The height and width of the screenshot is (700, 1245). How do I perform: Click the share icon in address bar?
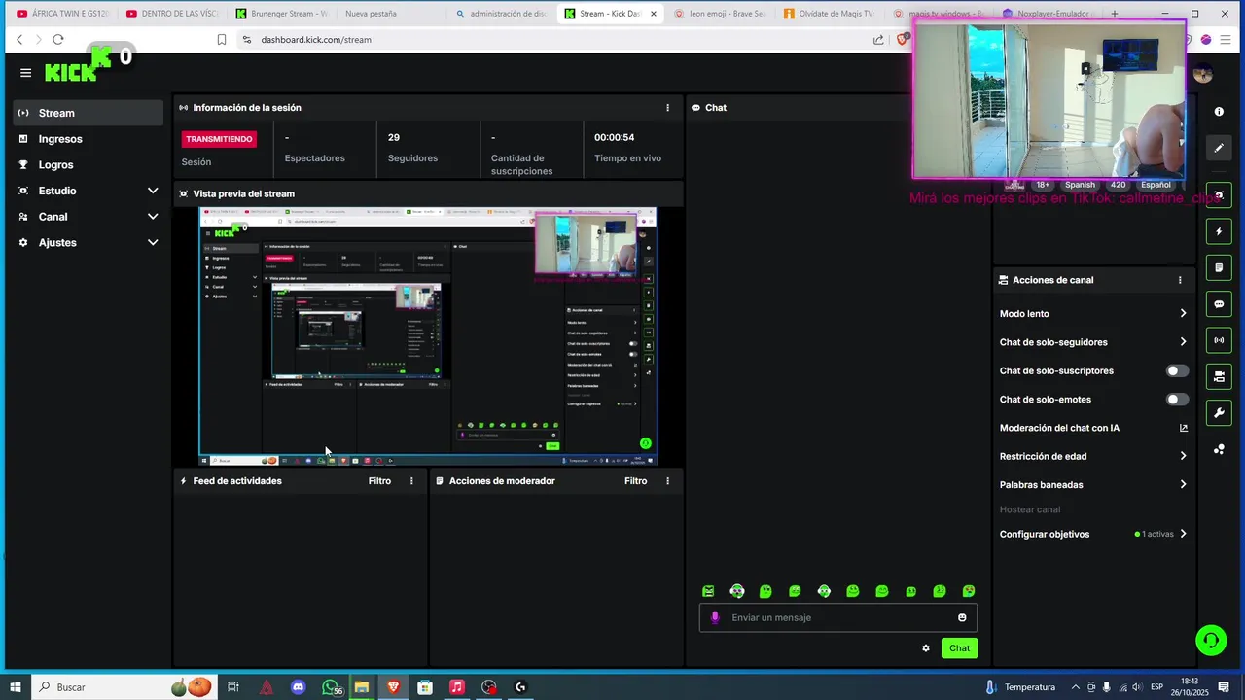pyautogui.click(x=878, y=40)
